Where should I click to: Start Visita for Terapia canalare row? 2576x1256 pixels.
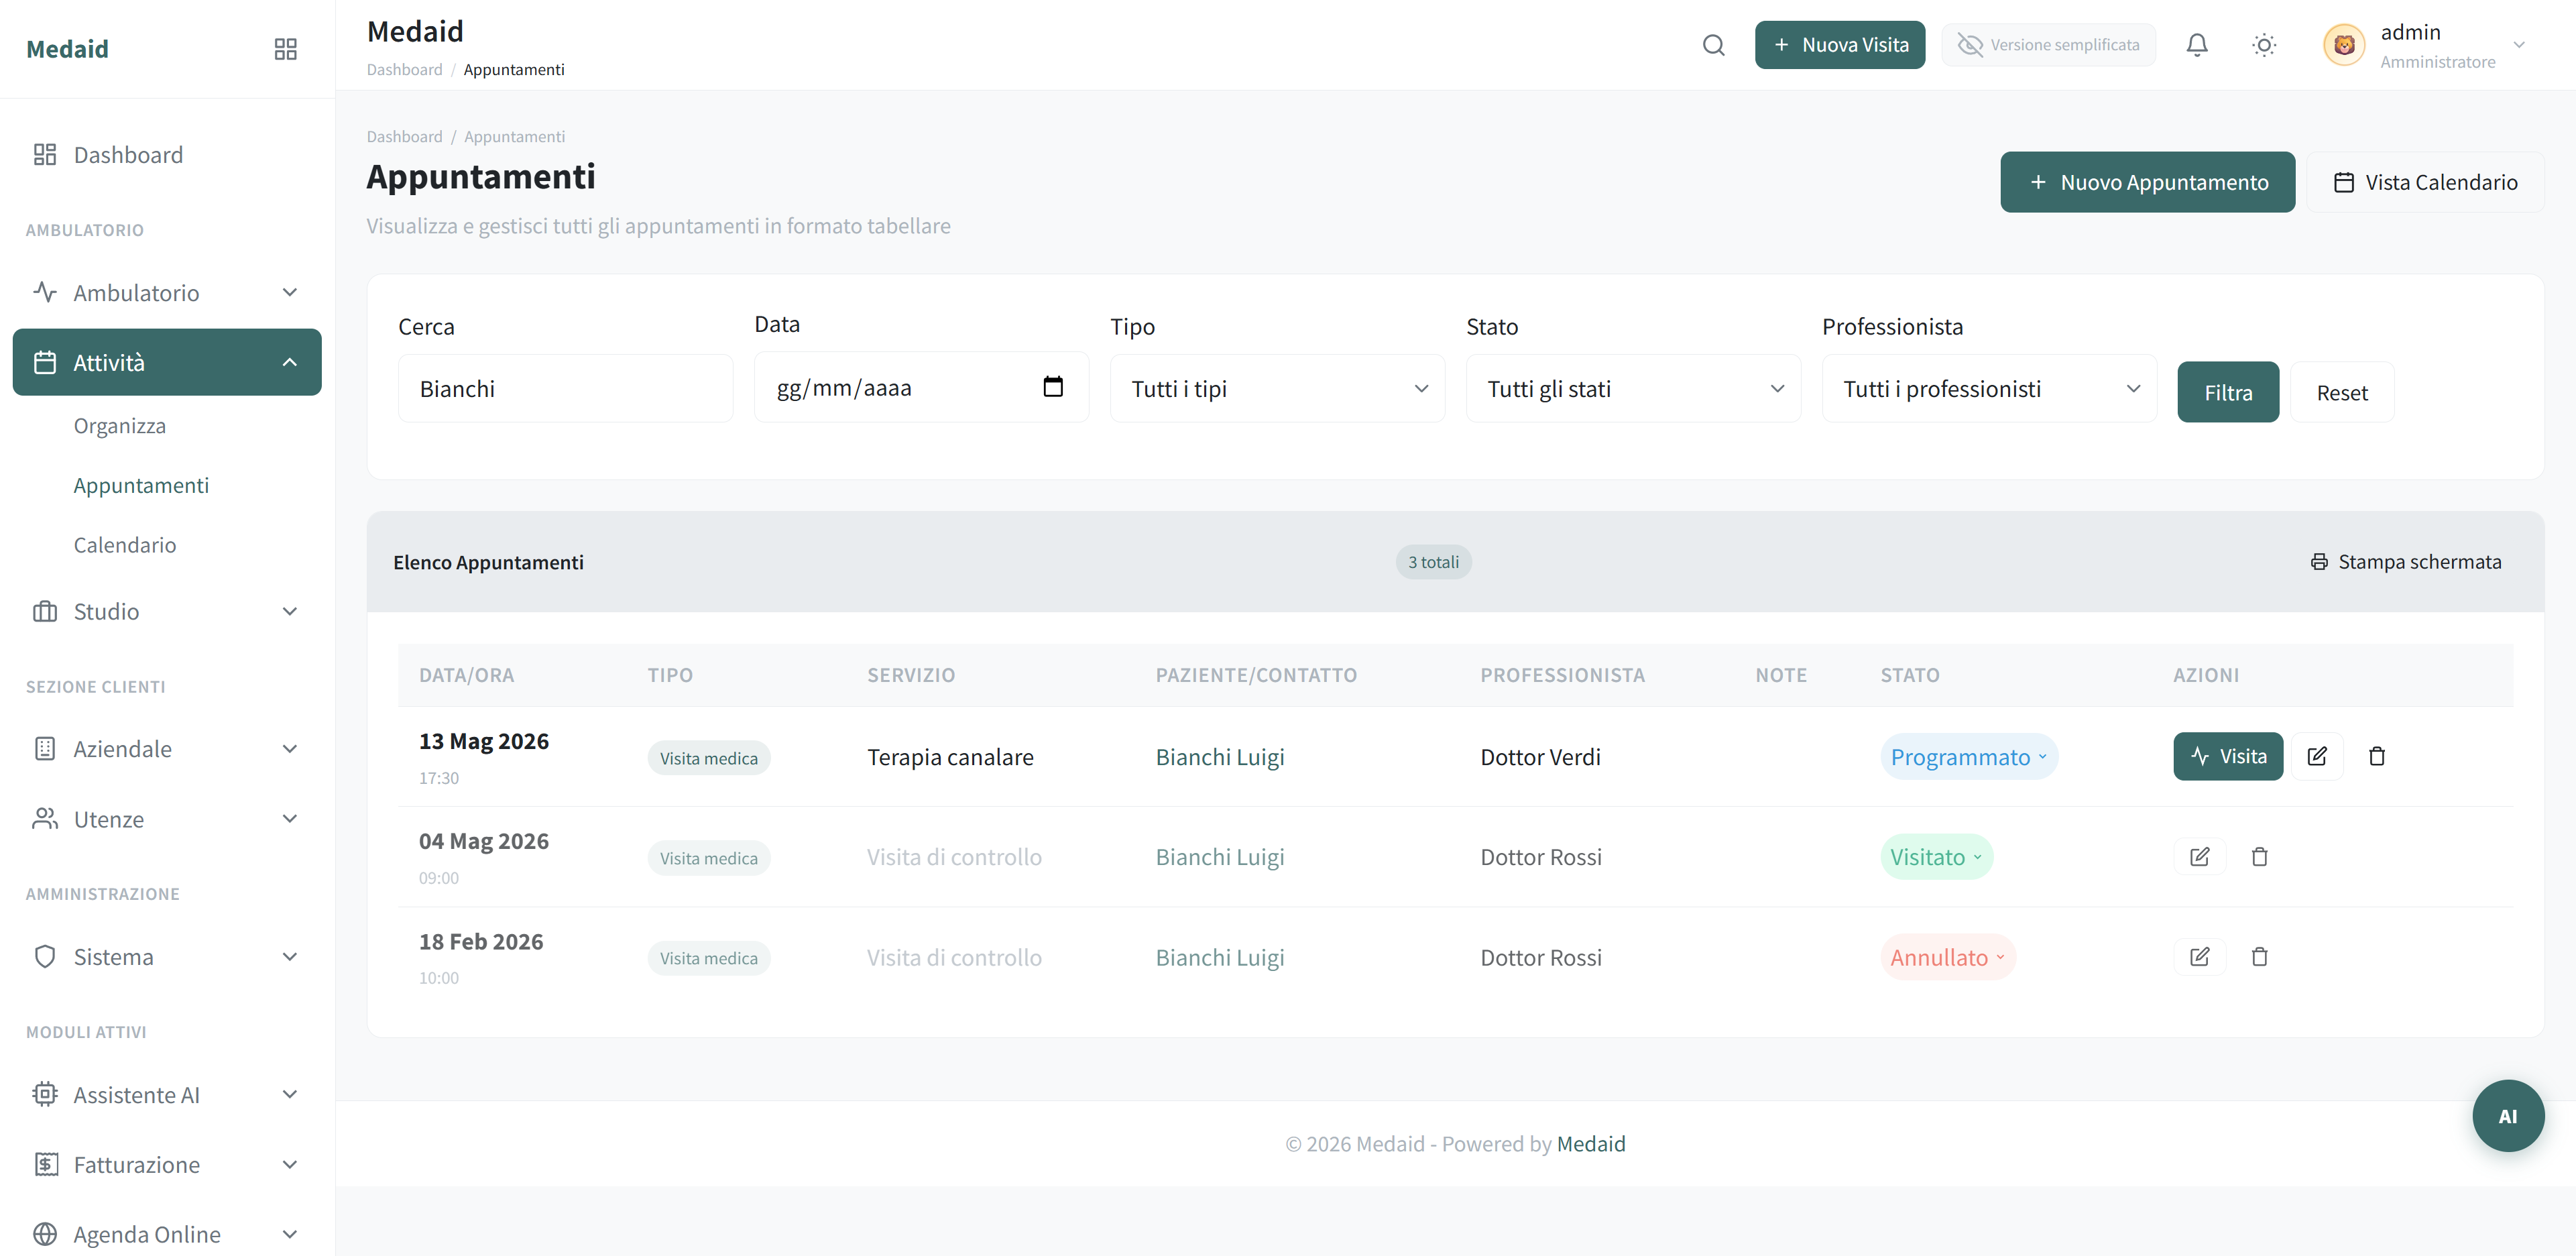(x=2227, y=756)
